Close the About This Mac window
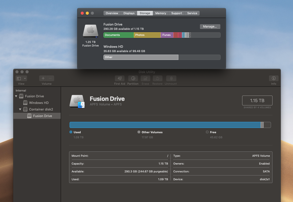293x202 pixels. pos(82,13)
